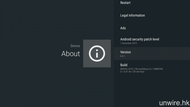Open the Ads settings entry

click(x=152, y=28)
